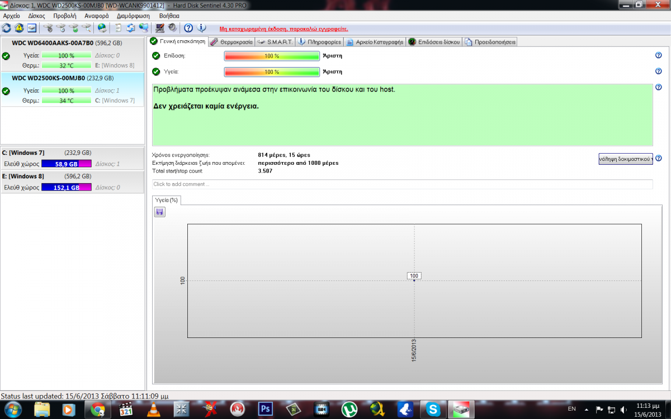Open the Windows Start menu
The image size is (671, 419).
[12, 410]
